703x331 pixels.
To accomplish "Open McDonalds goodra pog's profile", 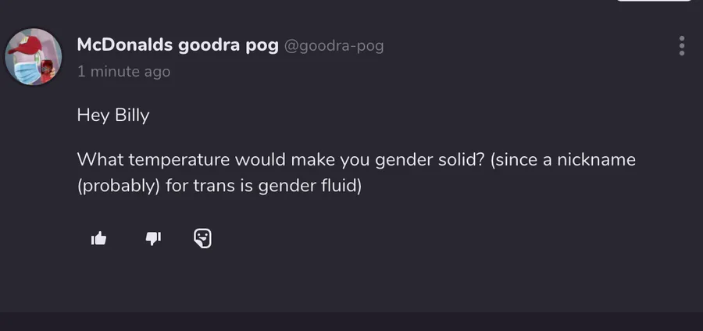I will pyautogui.click(x=177, y=45).
